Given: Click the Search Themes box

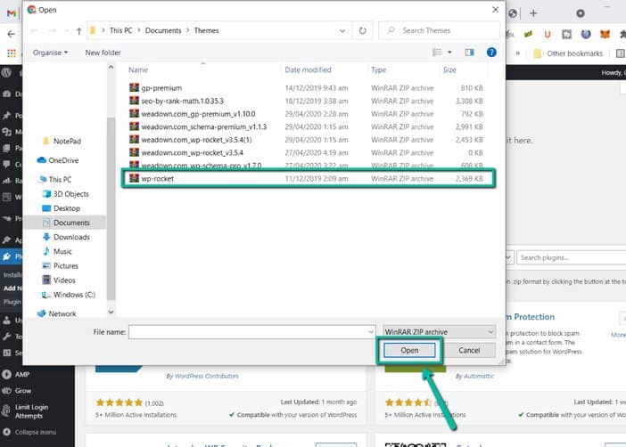Looking at the screenshot, I should [x=439, y=30].
